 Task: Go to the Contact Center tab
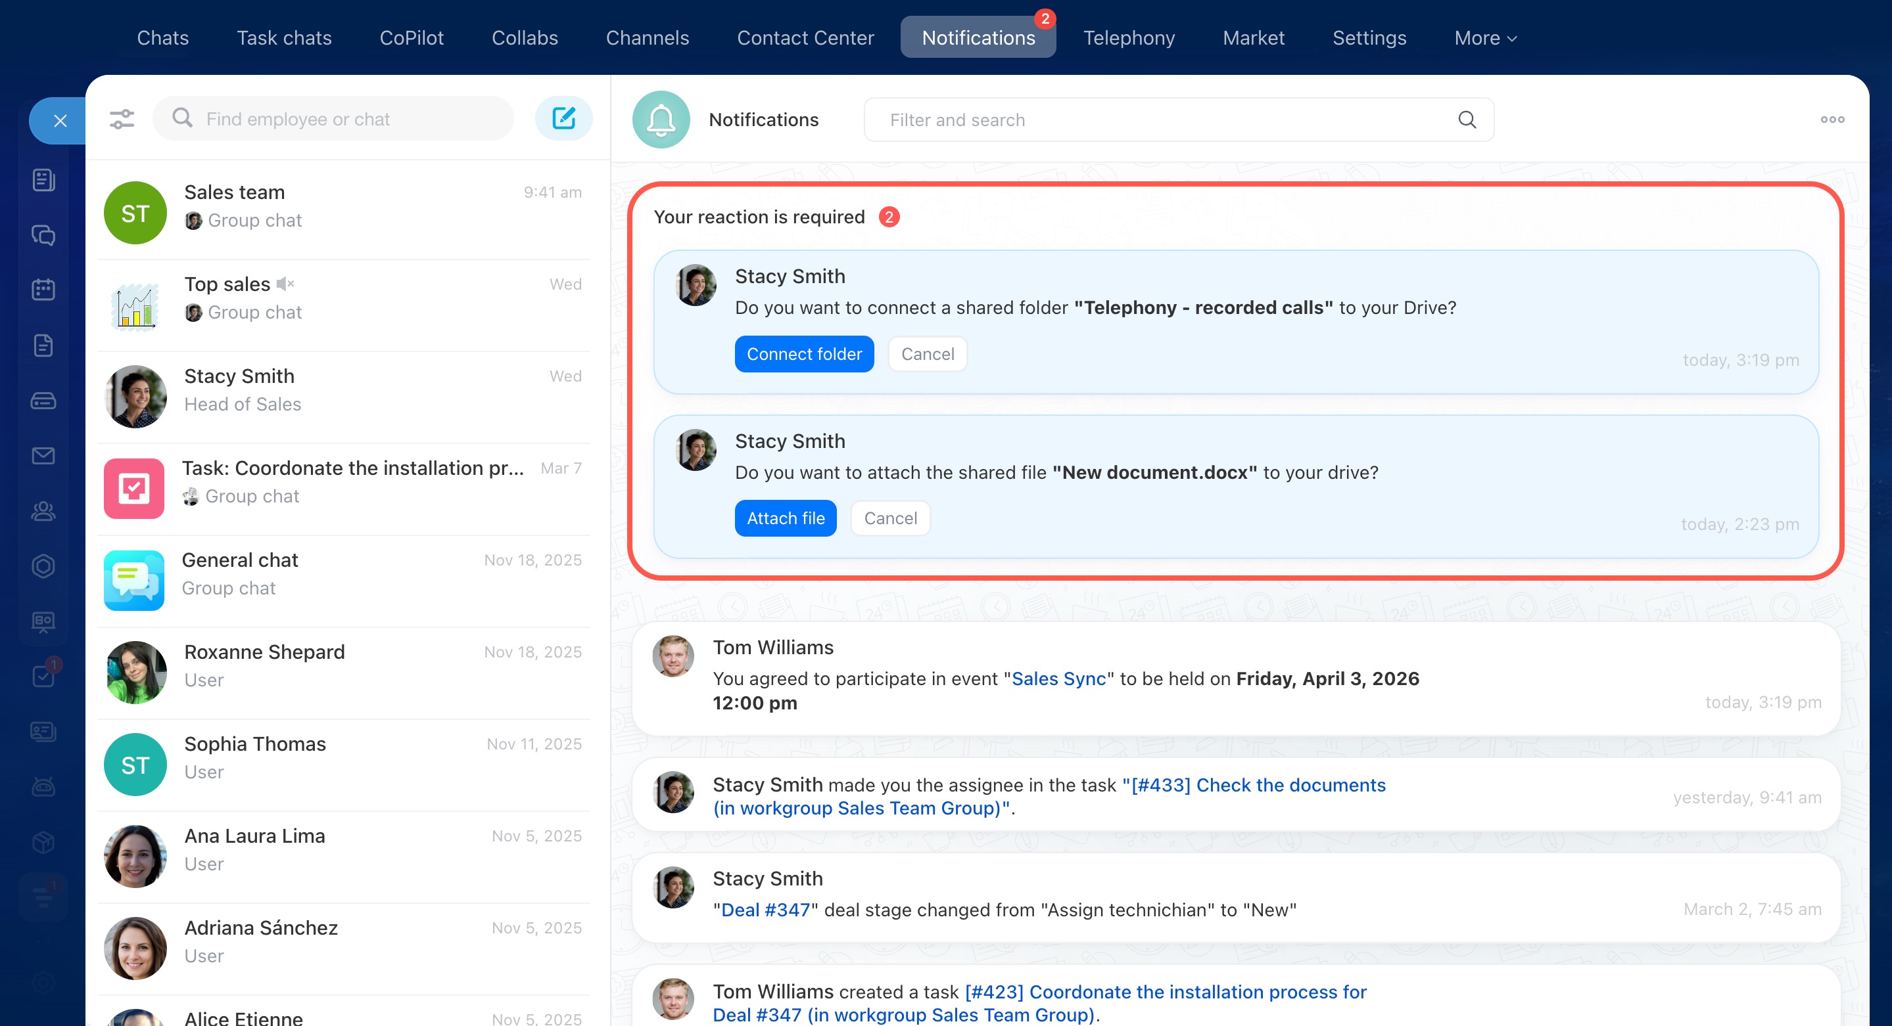(805, 38)
